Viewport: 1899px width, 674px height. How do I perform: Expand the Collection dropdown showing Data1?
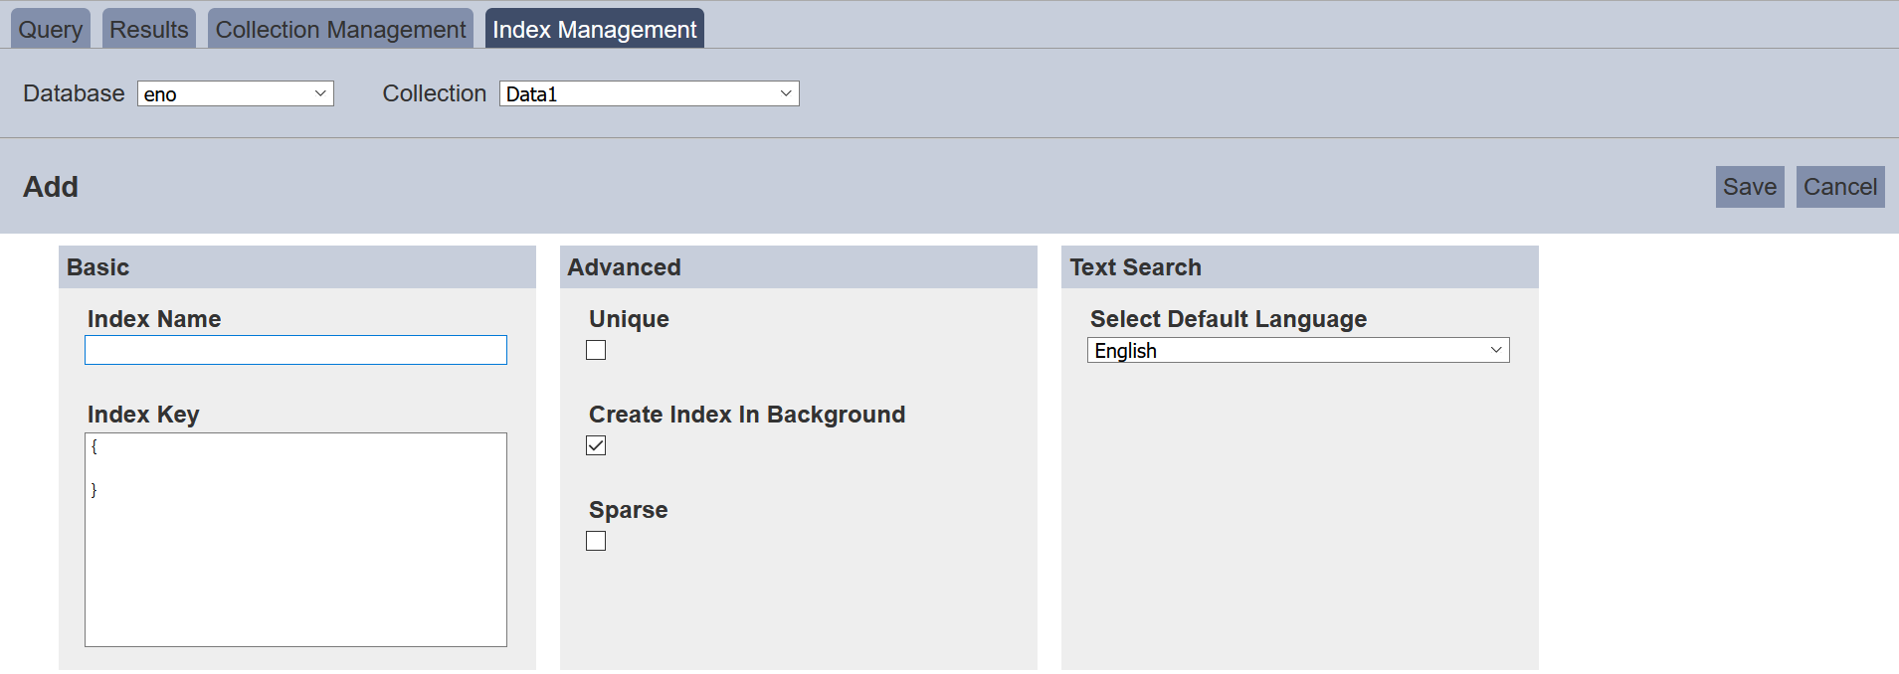(650, 93)
